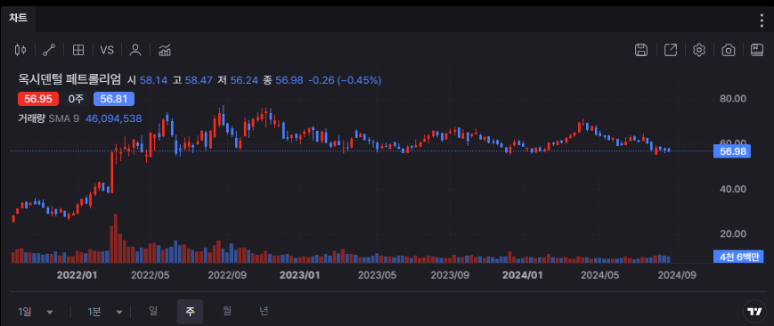Switch to 월 monthly interval
Screen dimensions: 774x326
coord(227,311)
